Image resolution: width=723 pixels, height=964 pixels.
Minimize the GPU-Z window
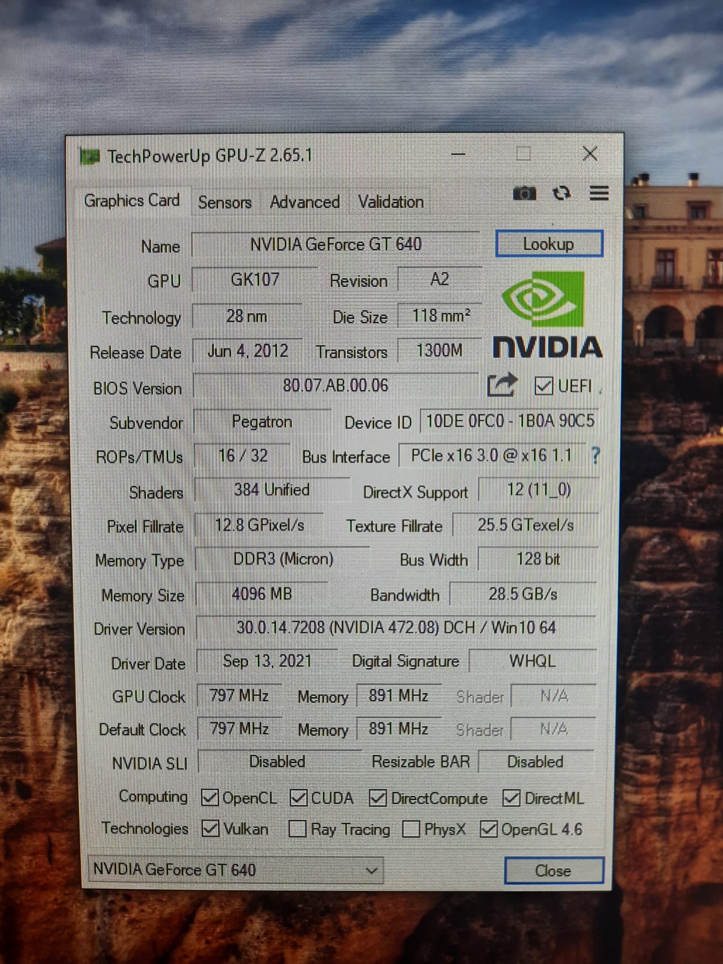pyautogui.click(x=459, y=154)
